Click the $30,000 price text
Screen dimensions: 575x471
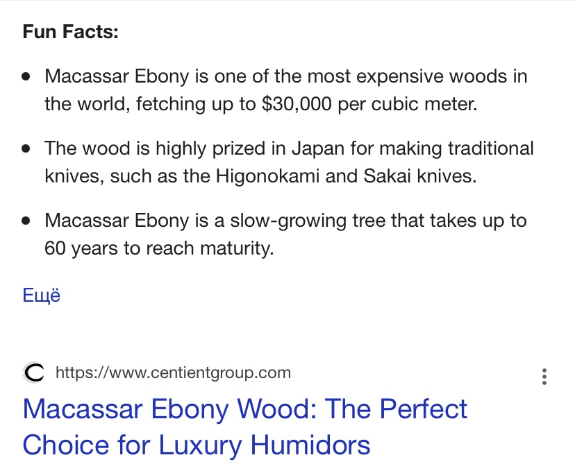click(297, 104)
